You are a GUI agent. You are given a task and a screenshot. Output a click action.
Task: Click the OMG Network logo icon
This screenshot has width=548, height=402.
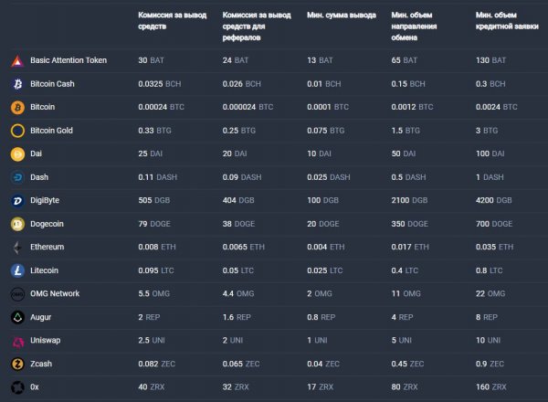(16, 294)
